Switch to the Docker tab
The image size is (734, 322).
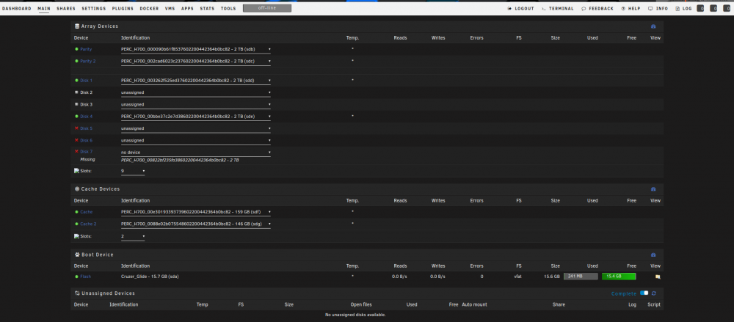click(x=150, y=8)
